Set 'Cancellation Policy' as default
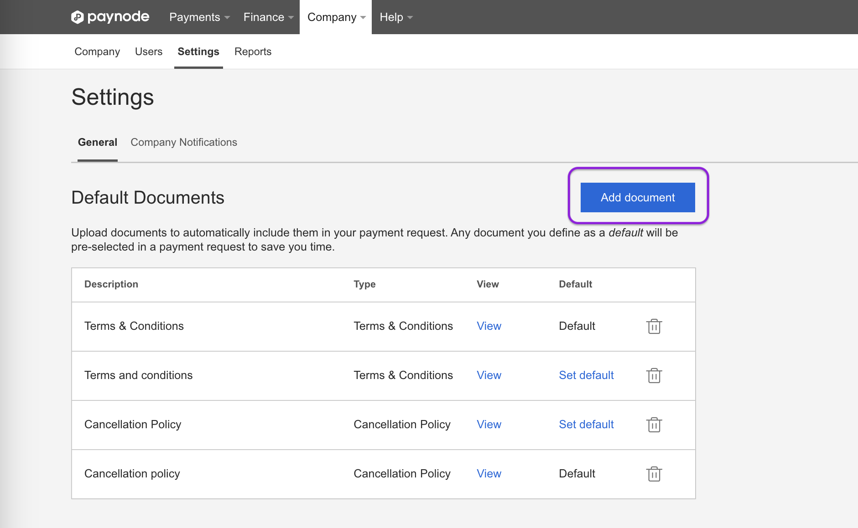Viewport: 858px width, 528px height. coord(586,425)
